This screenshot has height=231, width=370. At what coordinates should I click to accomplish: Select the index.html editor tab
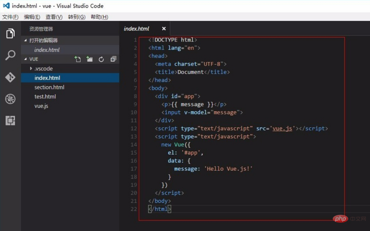point(137,28)
